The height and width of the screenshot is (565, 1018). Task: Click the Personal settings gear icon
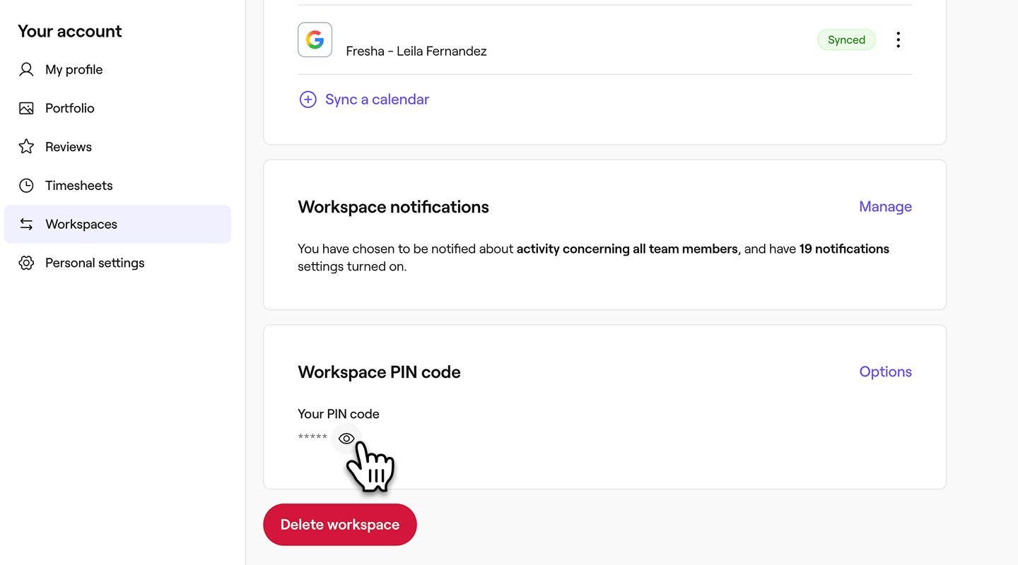tap(26, 263)
